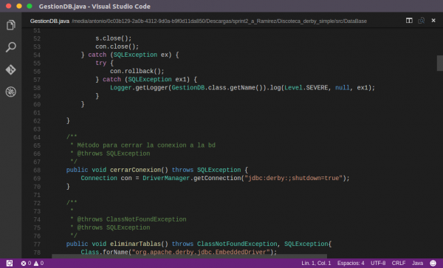Viewport: 443px width, 268px height.
Task: Change the UTF-8 file encoding
Action: point(378,263)
